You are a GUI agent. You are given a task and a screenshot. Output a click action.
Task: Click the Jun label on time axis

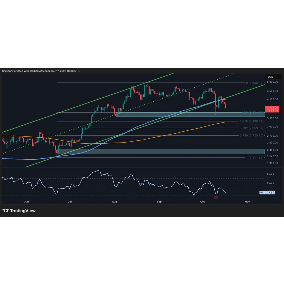coord(26,202)
